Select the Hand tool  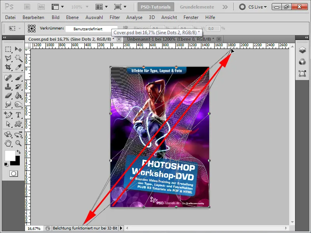[8, 143]
